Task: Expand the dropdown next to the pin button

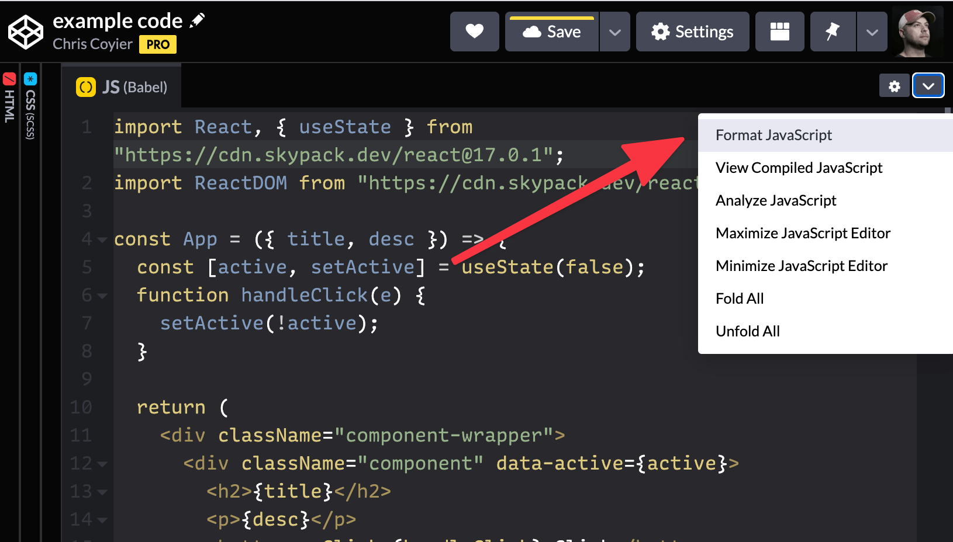Action: 872,32
